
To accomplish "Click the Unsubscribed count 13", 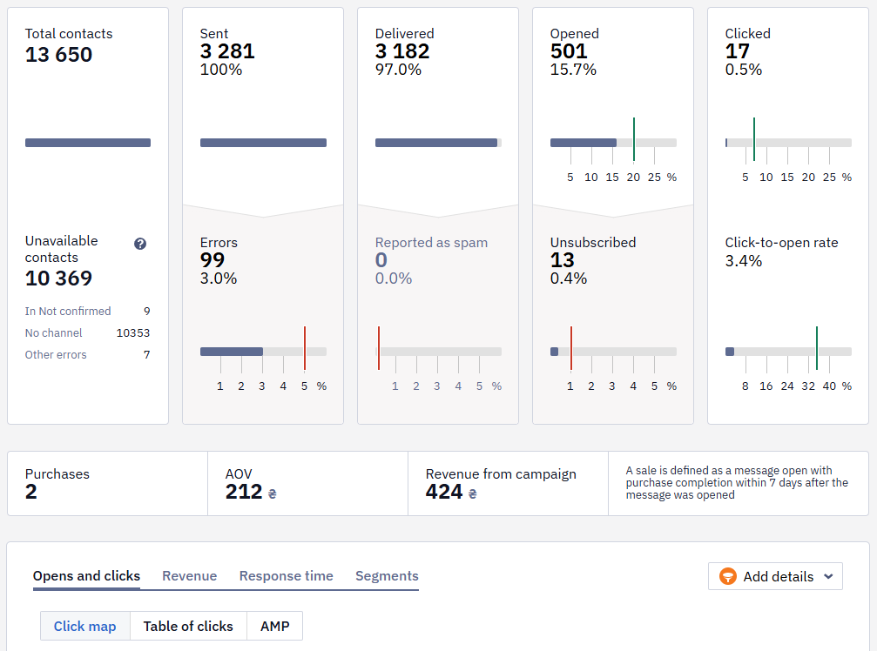I will (562, 260).
